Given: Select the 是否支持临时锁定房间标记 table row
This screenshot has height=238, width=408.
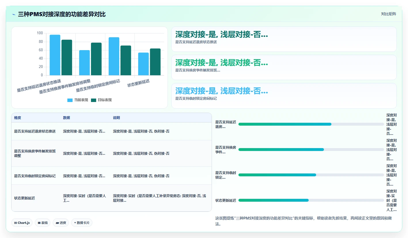Looking at the screenshot, I should click(x=111, y=176).
